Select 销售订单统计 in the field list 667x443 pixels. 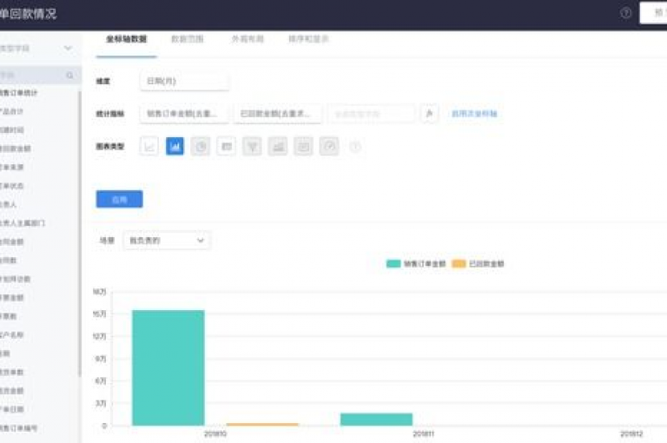point(18,93)
